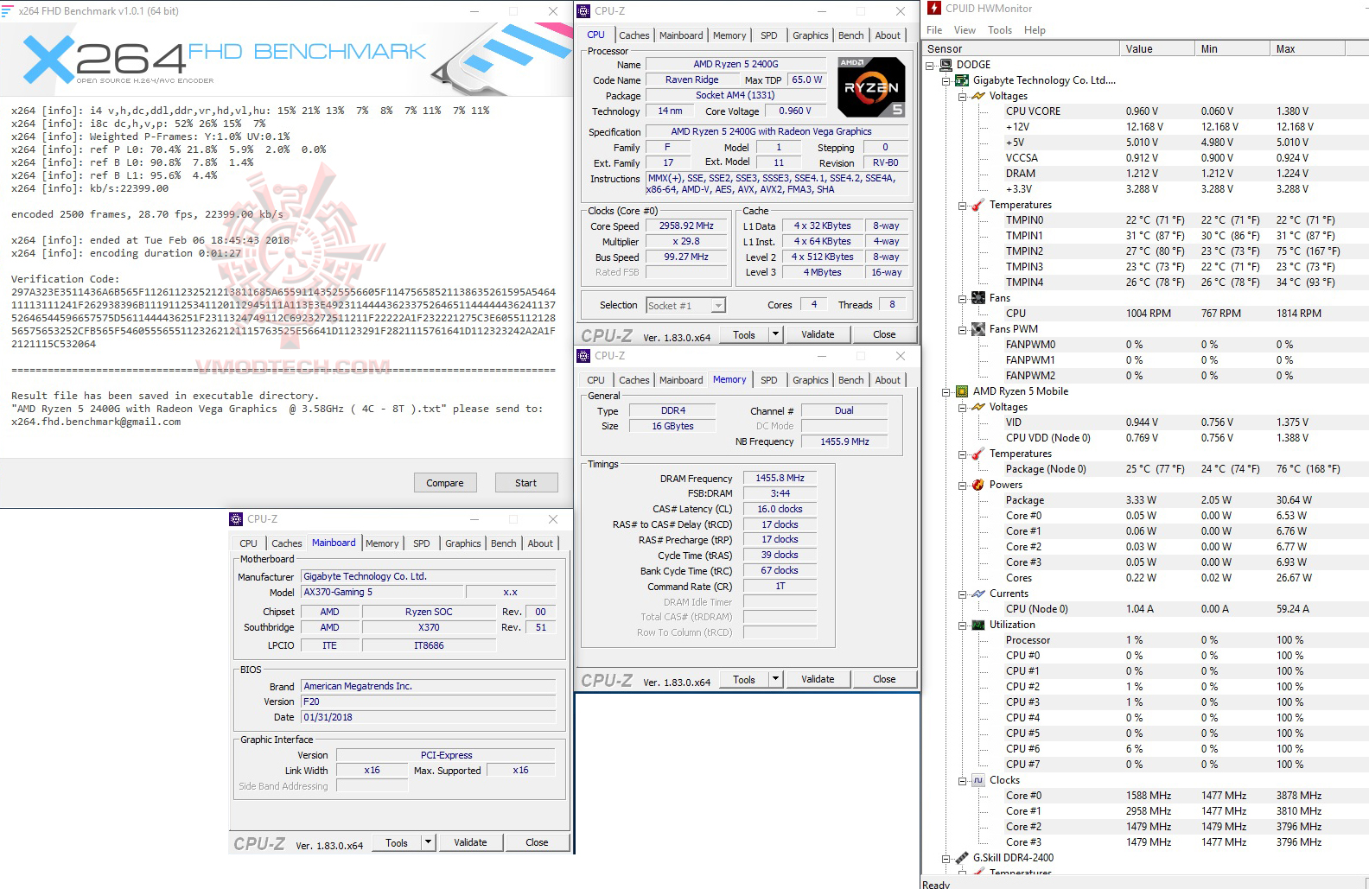Image resolution: width=1369 pixels, height=889 pixels.
Task: Click the Currents icon
Action: pos(978,594)
